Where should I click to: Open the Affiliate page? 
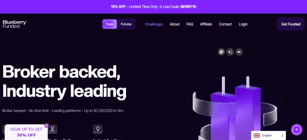coord(206,24)
